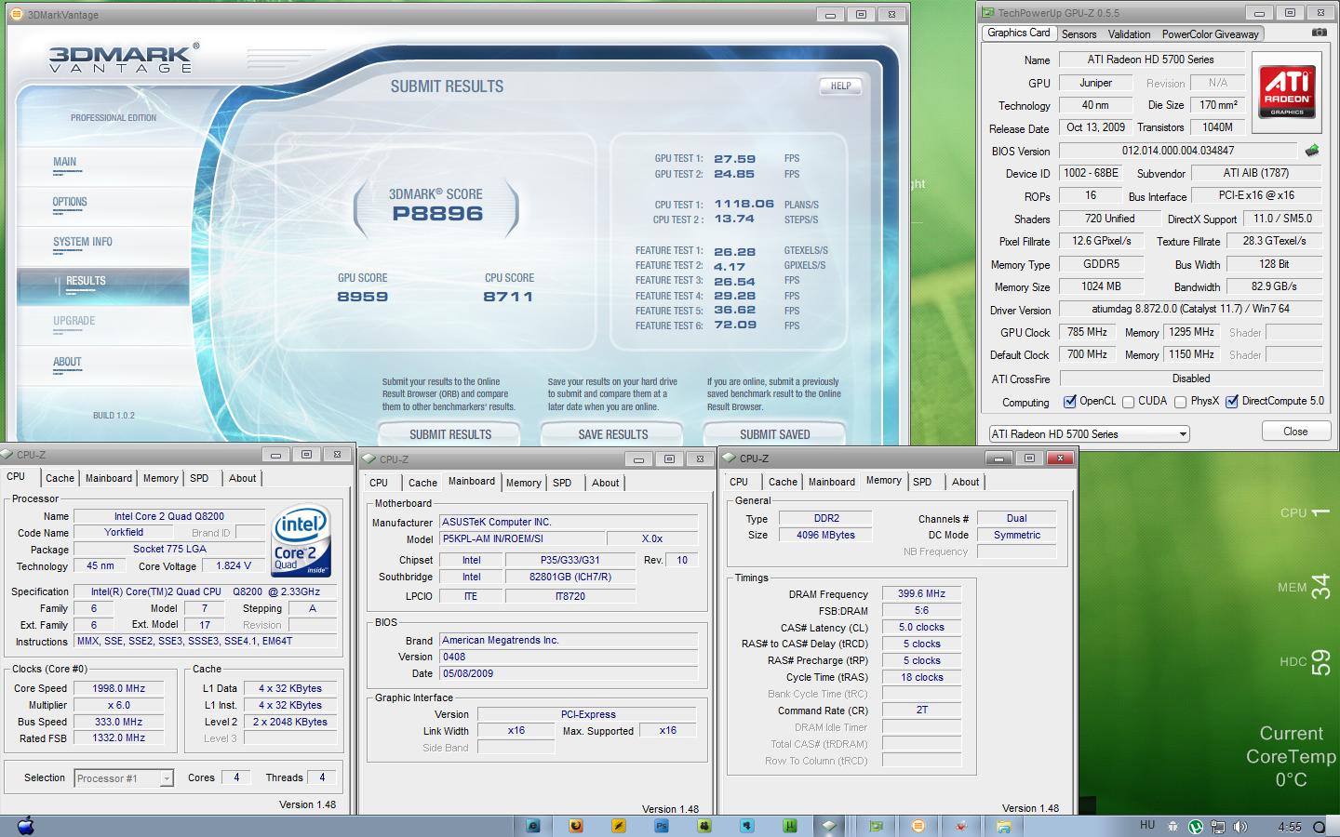
Task: Select System Info in 3DMark sidebar
Action: (x=83, y=242)
